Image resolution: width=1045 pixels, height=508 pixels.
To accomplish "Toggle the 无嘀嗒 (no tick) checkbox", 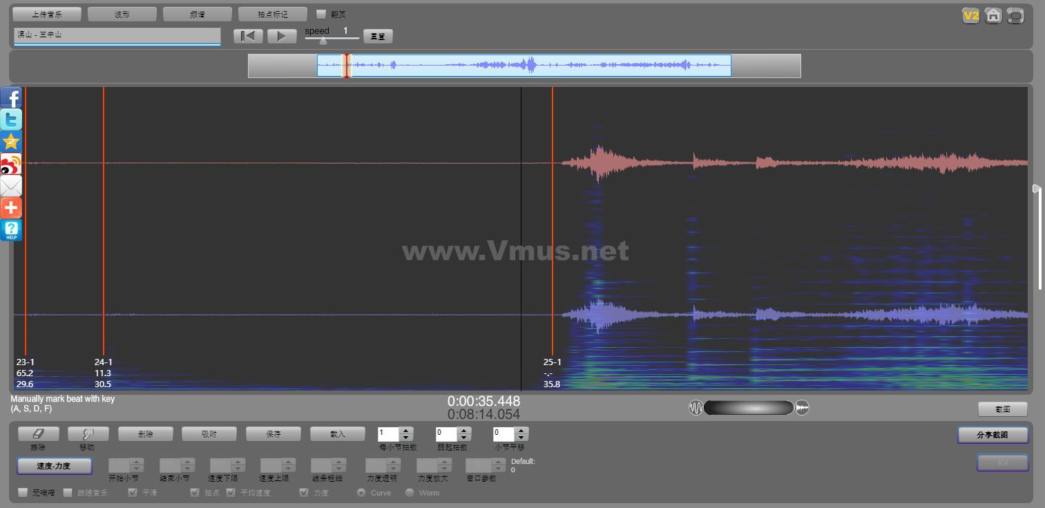I will (x=23, y=493).
